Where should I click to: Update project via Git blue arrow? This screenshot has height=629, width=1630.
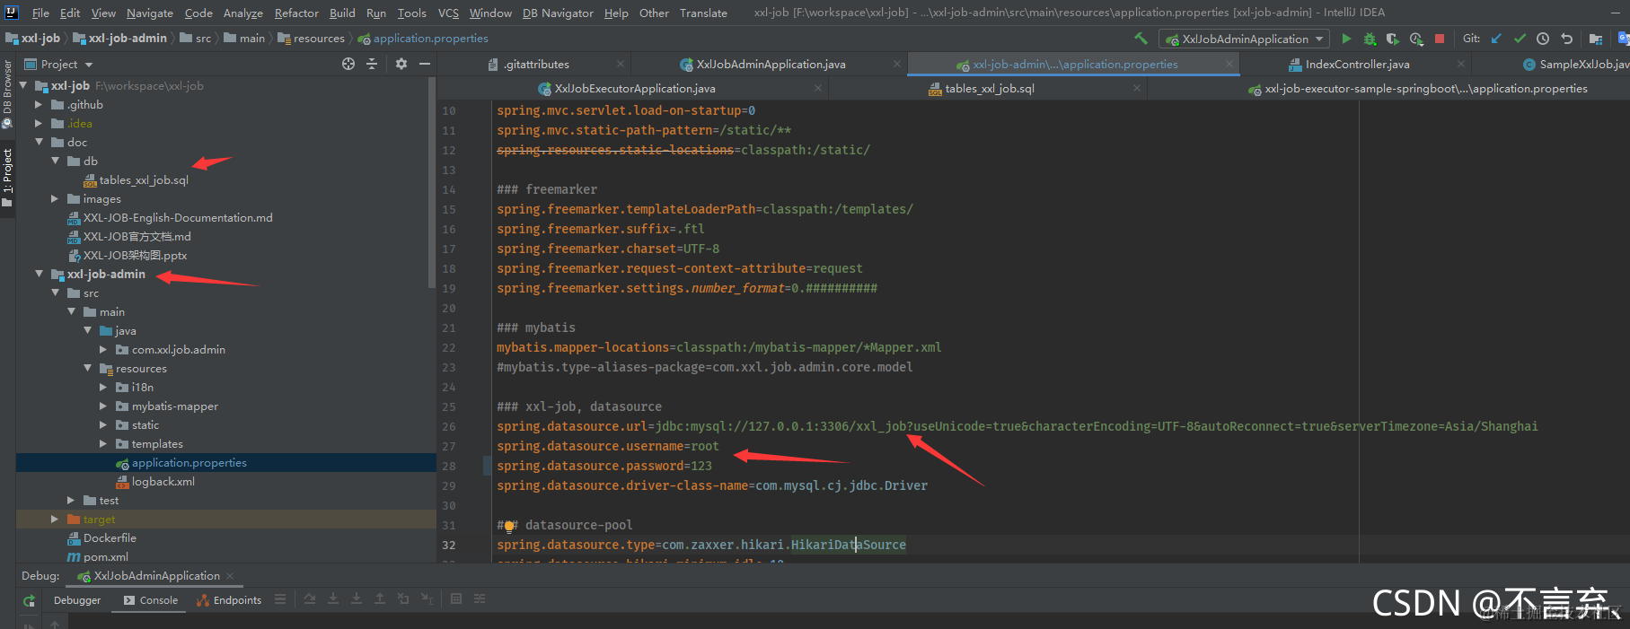click(1496, 39)
